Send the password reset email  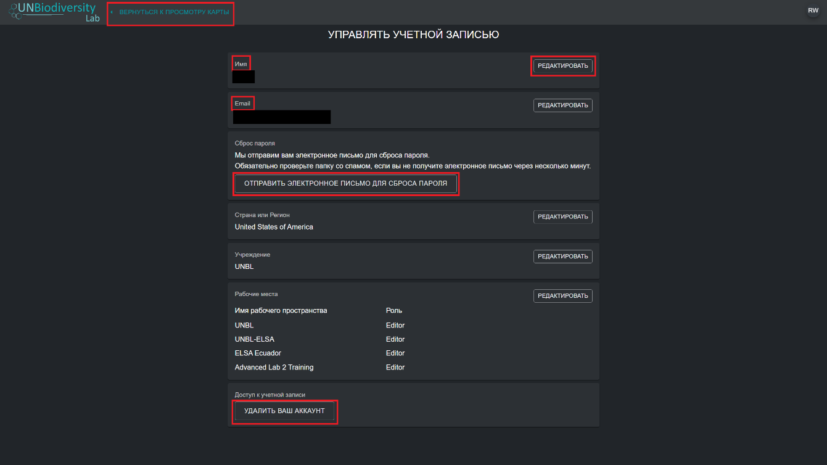[345, 184]
